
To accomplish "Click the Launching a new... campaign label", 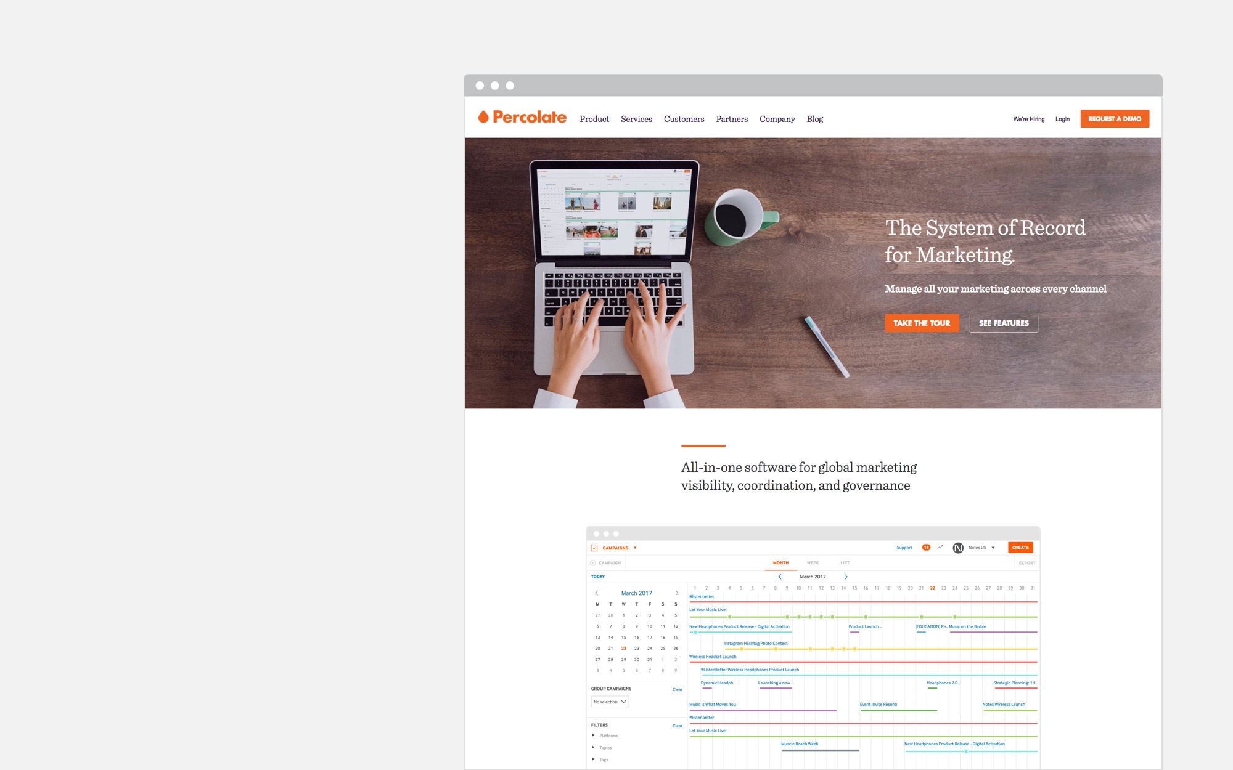I will pyautogui.click(x=775, y=683).
